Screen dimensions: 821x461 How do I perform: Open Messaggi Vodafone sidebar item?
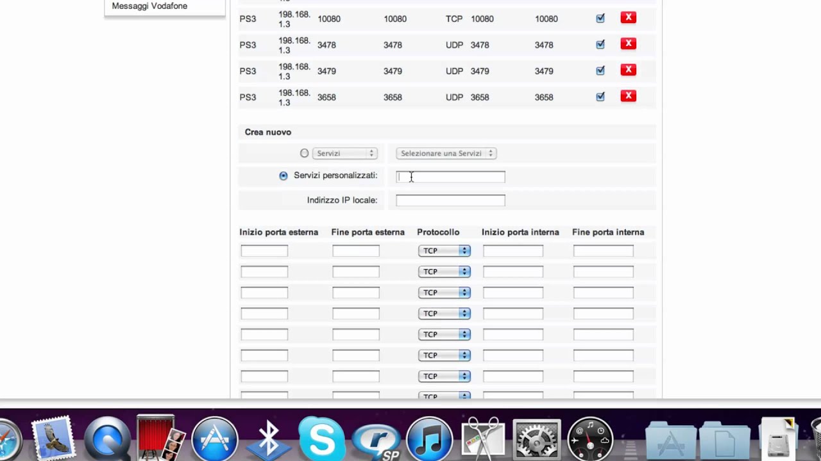point(149,6)
